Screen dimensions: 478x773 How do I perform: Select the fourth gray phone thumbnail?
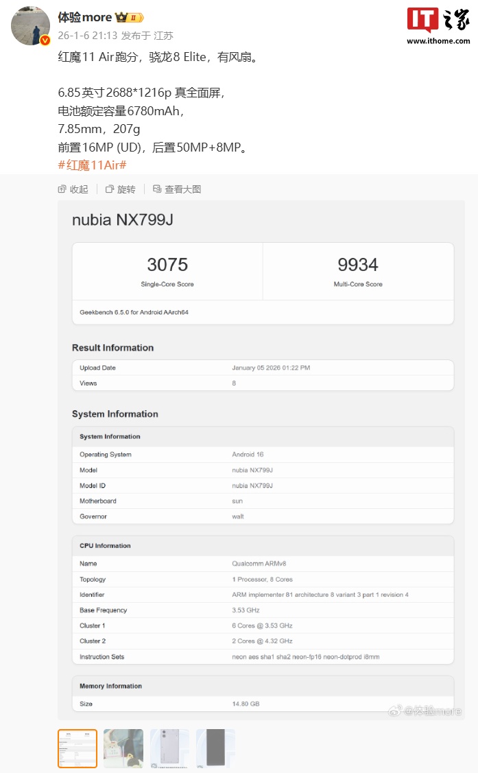point(215,748)
